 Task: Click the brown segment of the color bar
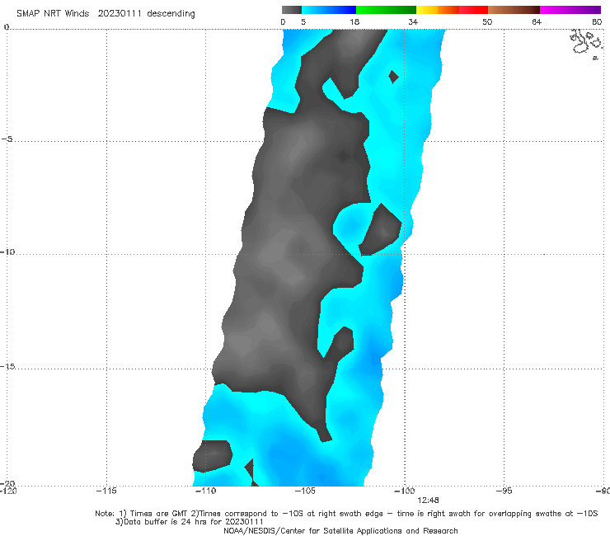pos(514,10)
